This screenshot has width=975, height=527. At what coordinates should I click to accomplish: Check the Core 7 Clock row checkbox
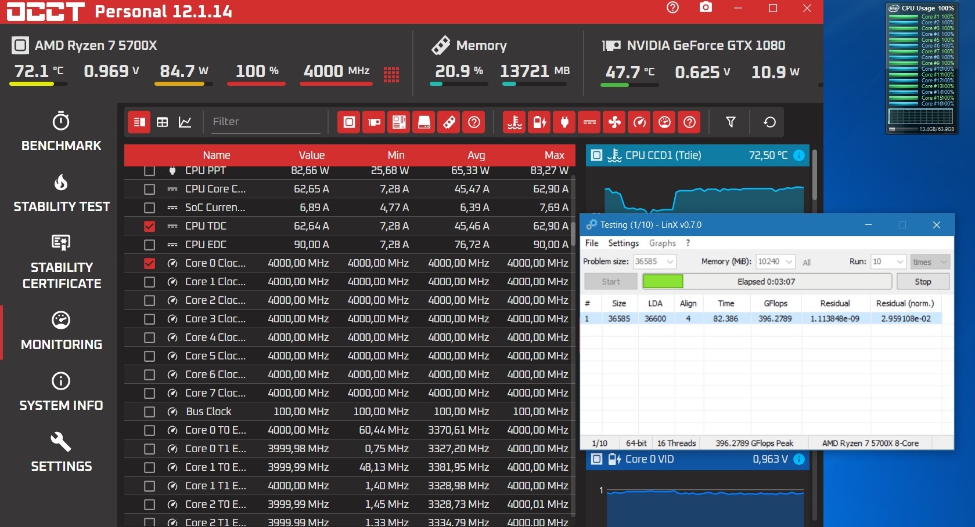pos(149,393)
